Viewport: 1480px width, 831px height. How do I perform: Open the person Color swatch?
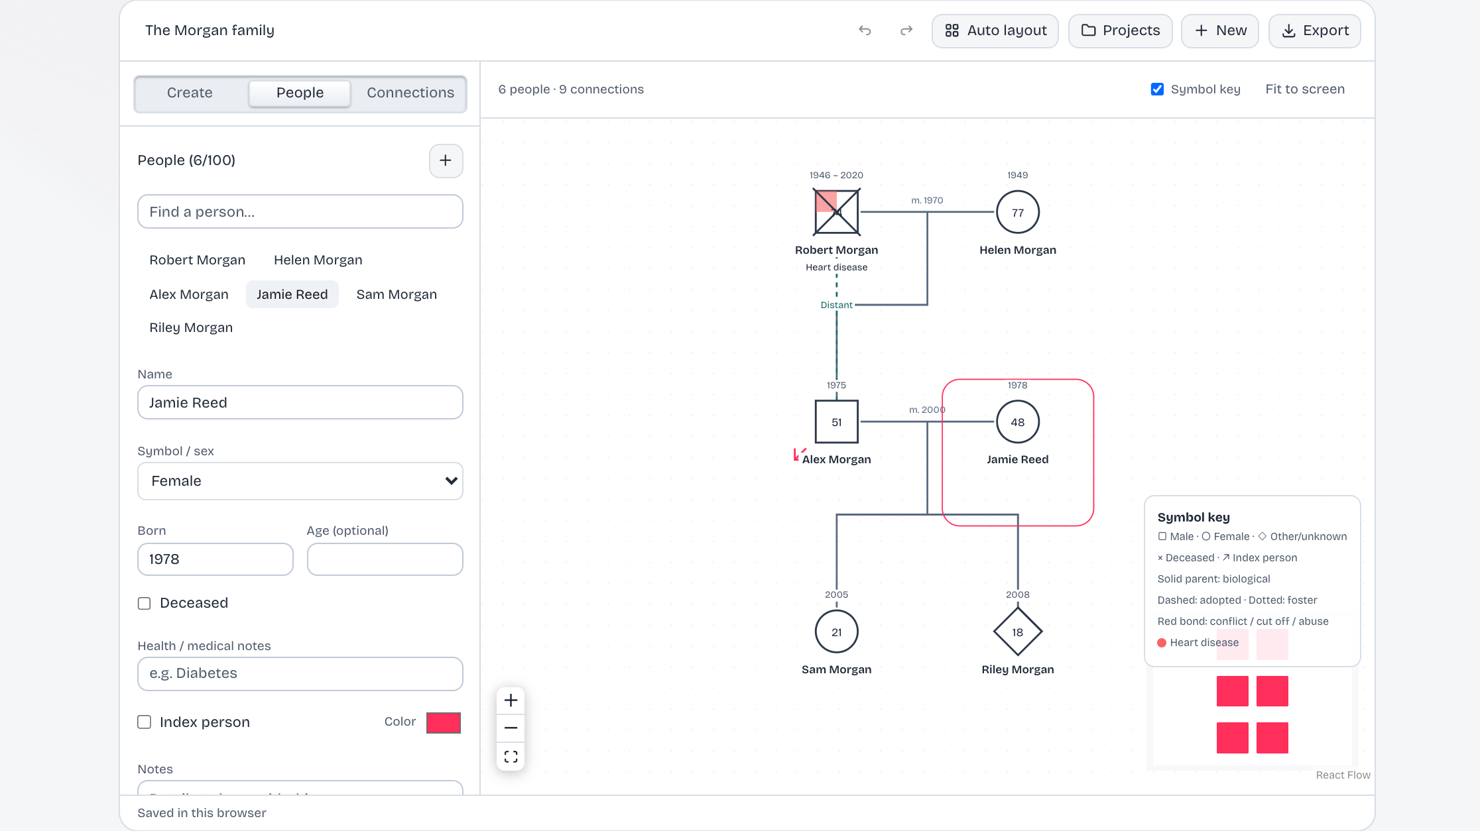pyautogui.click(x=444, y=722)
